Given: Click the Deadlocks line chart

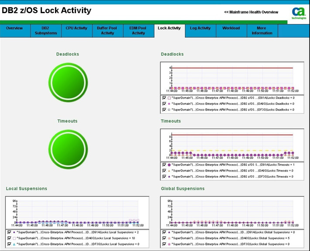Looking at the screenshot, I should [232, 79].
